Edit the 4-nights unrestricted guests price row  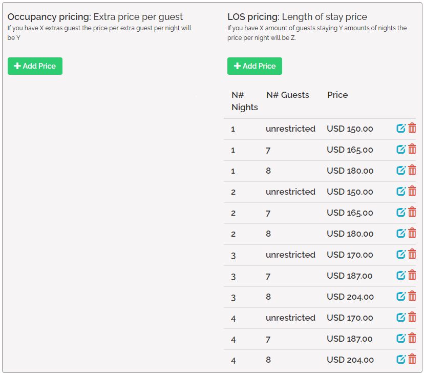point(401,317)
